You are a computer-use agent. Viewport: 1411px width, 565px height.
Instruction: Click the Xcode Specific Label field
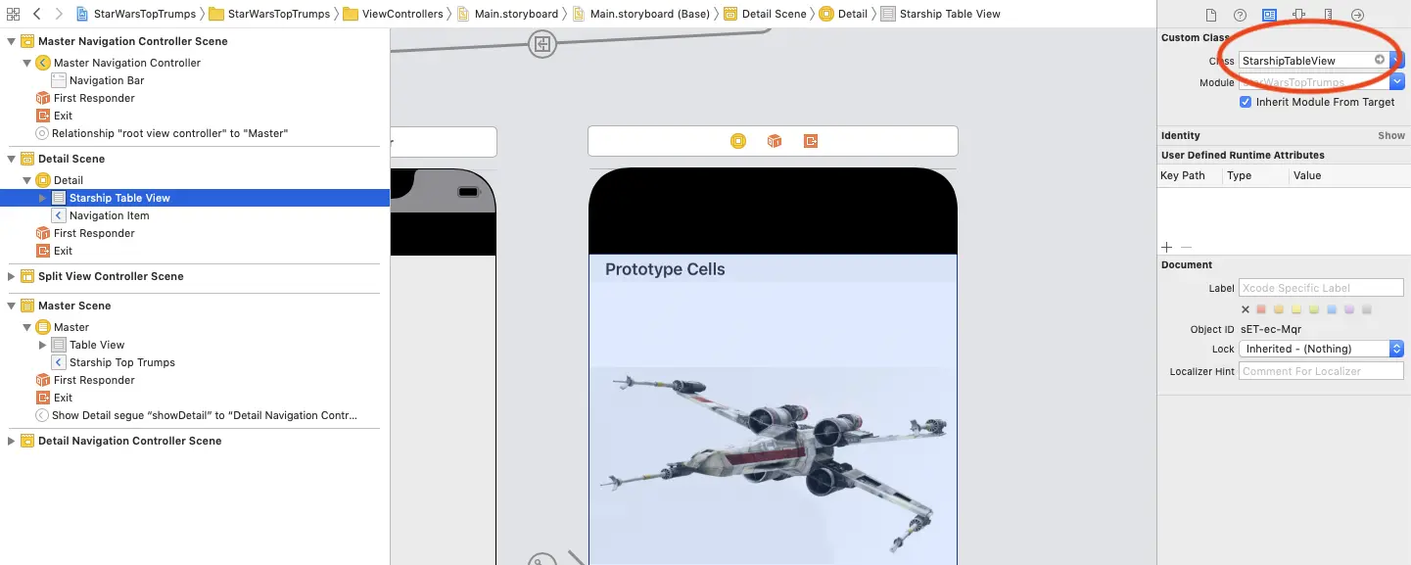(1321, 288)
